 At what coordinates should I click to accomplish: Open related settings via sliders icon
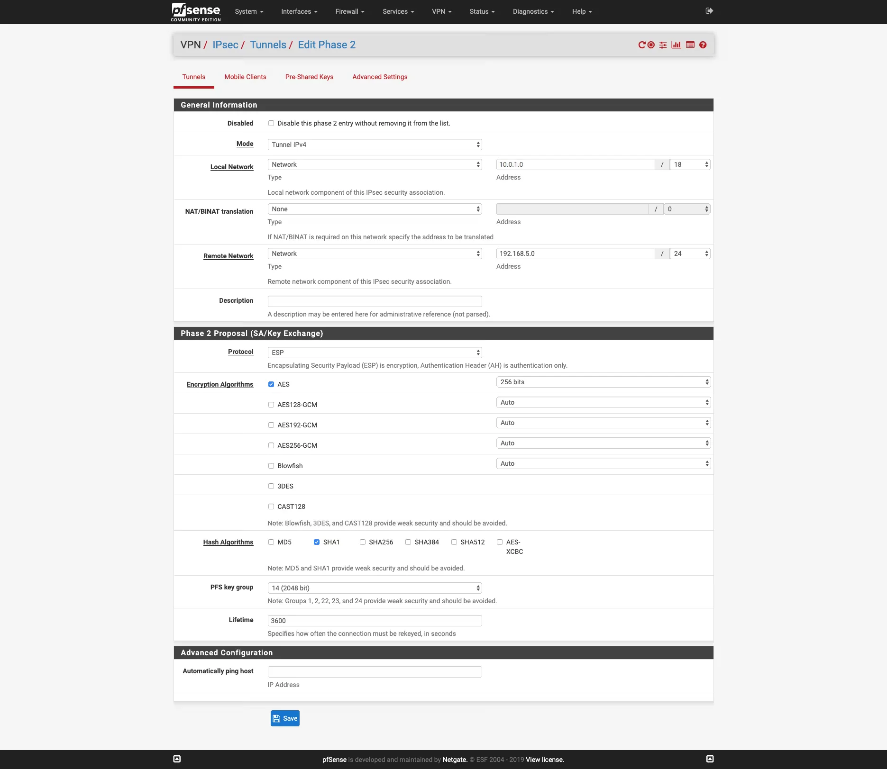(x=663, y=45)
